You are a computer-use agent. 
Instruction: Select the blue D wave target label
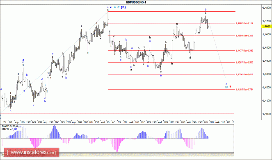pyautogui.click(x=226, y=87)
